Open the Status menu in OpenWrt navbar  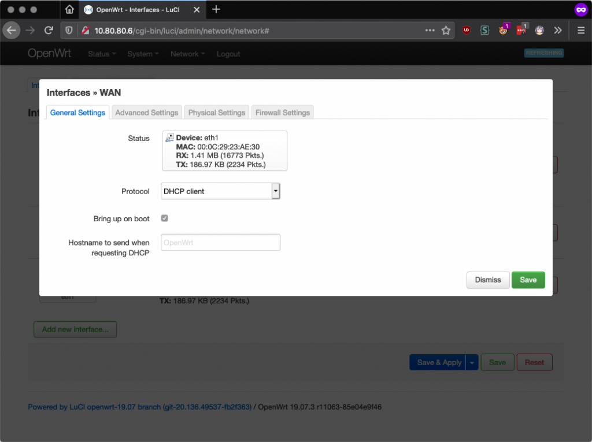[x=102, y=54]
